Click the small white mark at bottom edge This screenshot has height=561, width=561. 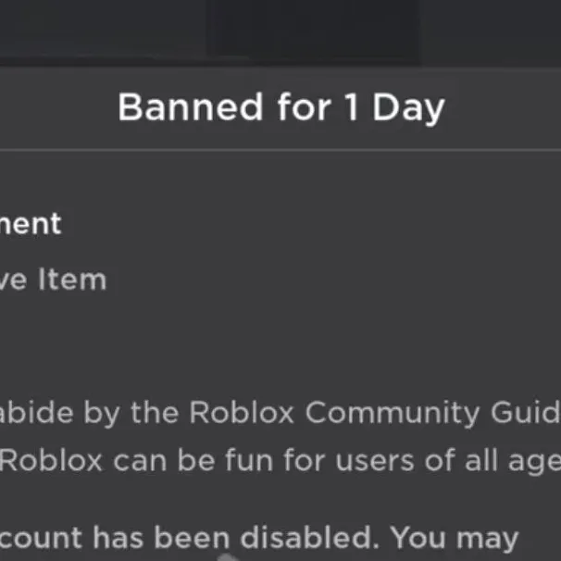pyautogui.click(x=229, y=557)
